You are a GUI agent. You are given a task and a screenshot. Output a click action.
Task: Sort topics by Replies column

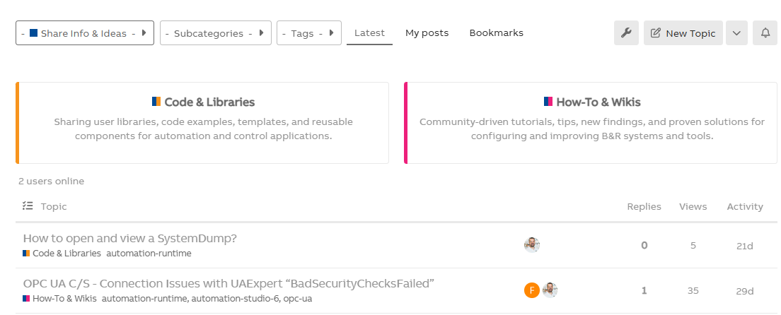tap(644, 206)
